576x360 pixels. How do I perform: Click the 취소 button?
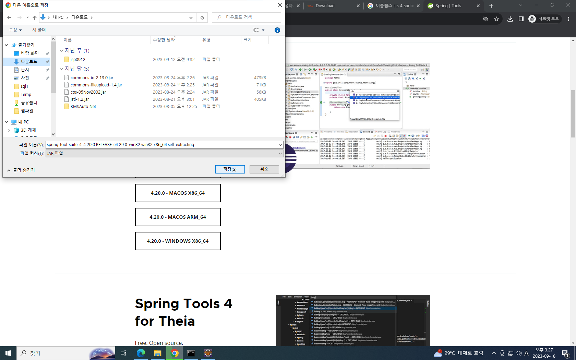click(264, 169)
